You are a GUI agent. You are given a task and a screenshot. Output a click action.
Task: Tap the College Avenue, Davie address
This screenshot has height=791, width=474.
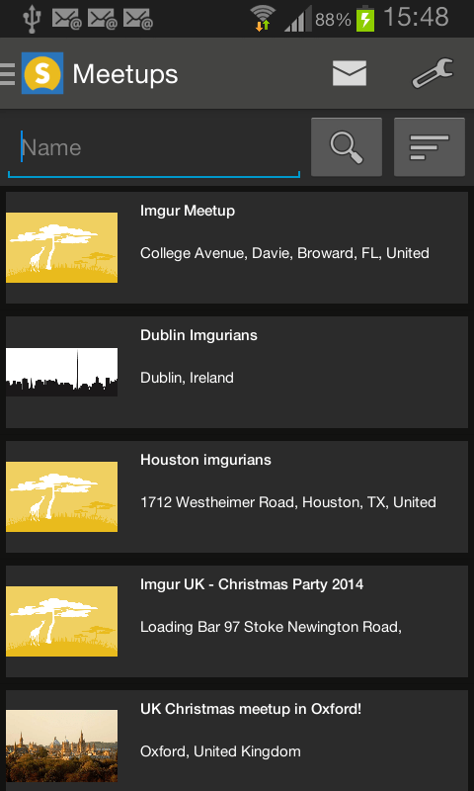pos(284,253)
